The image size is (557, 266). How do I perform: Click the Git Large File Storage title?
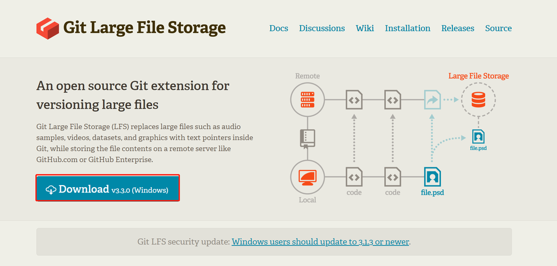[144, 28]
